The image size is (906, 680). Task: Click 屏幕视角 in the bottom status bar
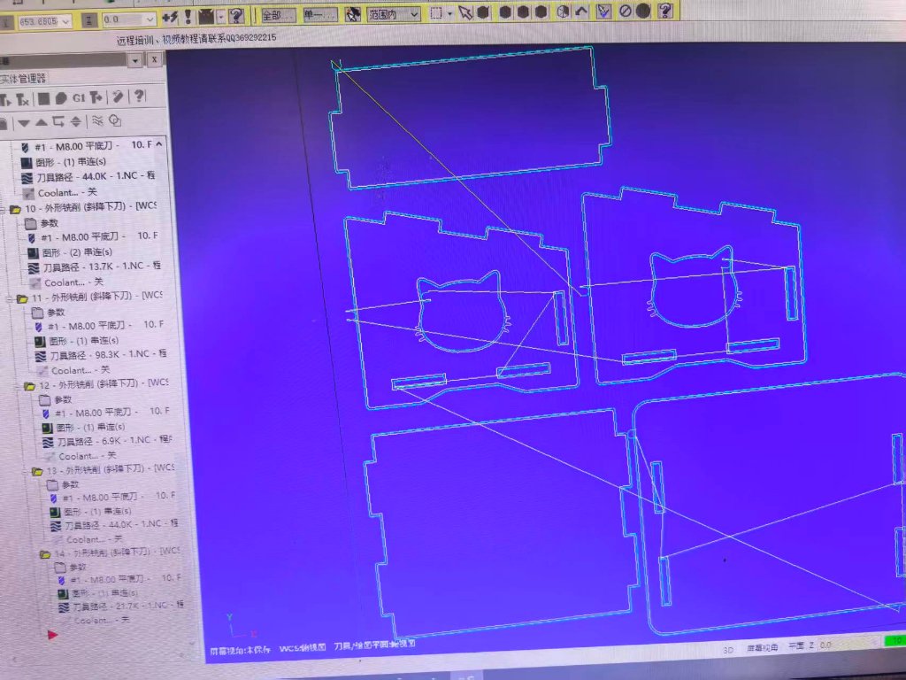(x=762, y=648)
